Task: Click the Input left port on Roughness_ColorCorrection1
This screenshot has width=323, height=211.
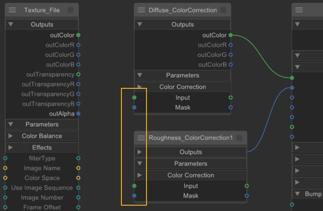Action: (134, 186)
